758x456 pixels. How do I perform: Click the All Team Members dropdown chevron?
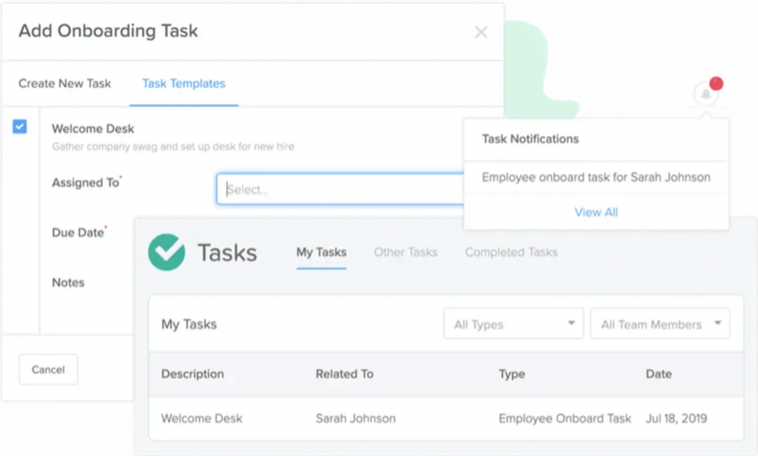coord(718,323)
